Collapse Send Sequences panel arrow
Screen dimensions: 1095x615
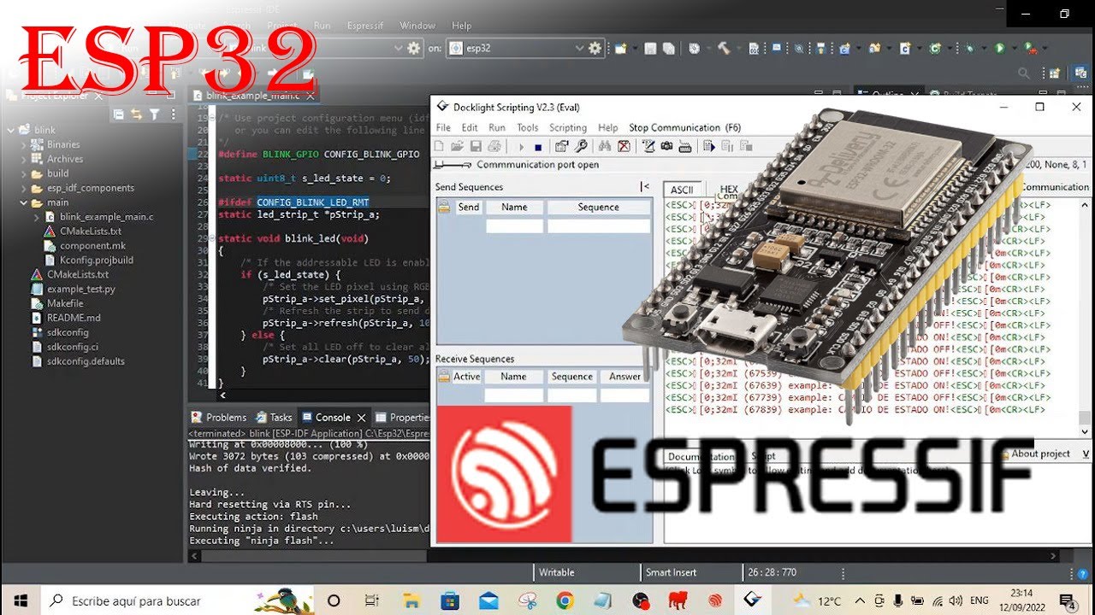click(644, 187)
